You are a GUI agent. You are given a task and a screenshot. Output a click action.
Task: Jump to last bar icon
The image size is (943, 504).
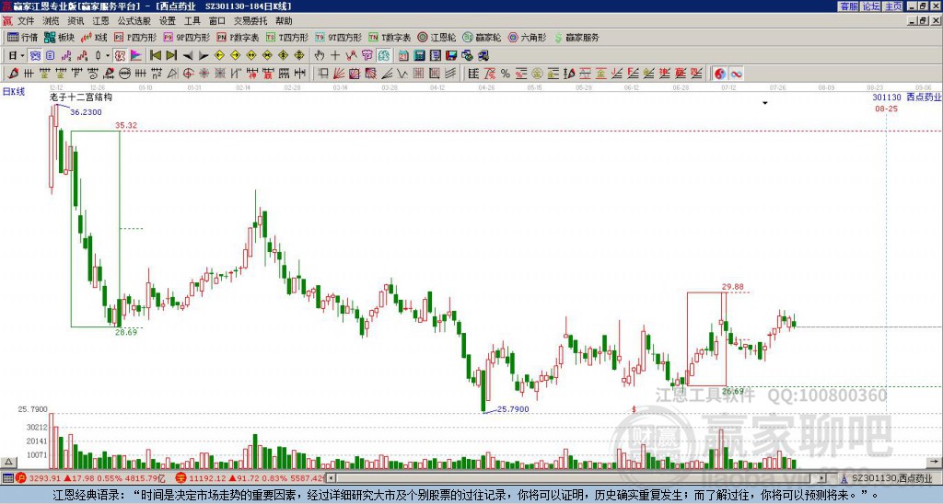coord(171,56)
